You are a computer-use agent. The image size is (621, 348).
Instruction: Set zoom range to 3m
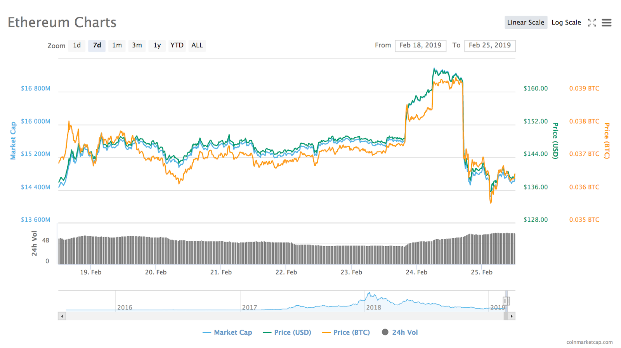click(137, 45)
